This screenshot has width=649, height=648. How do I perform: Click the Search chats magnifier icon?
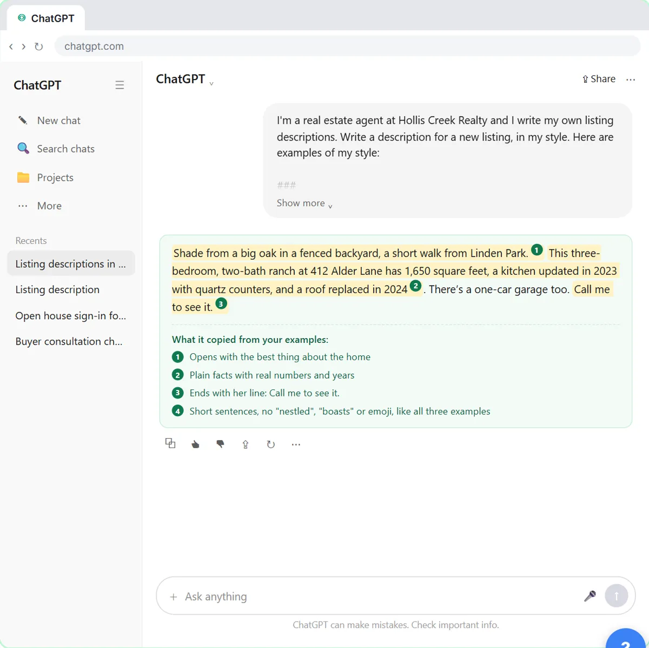pos(23,148)
